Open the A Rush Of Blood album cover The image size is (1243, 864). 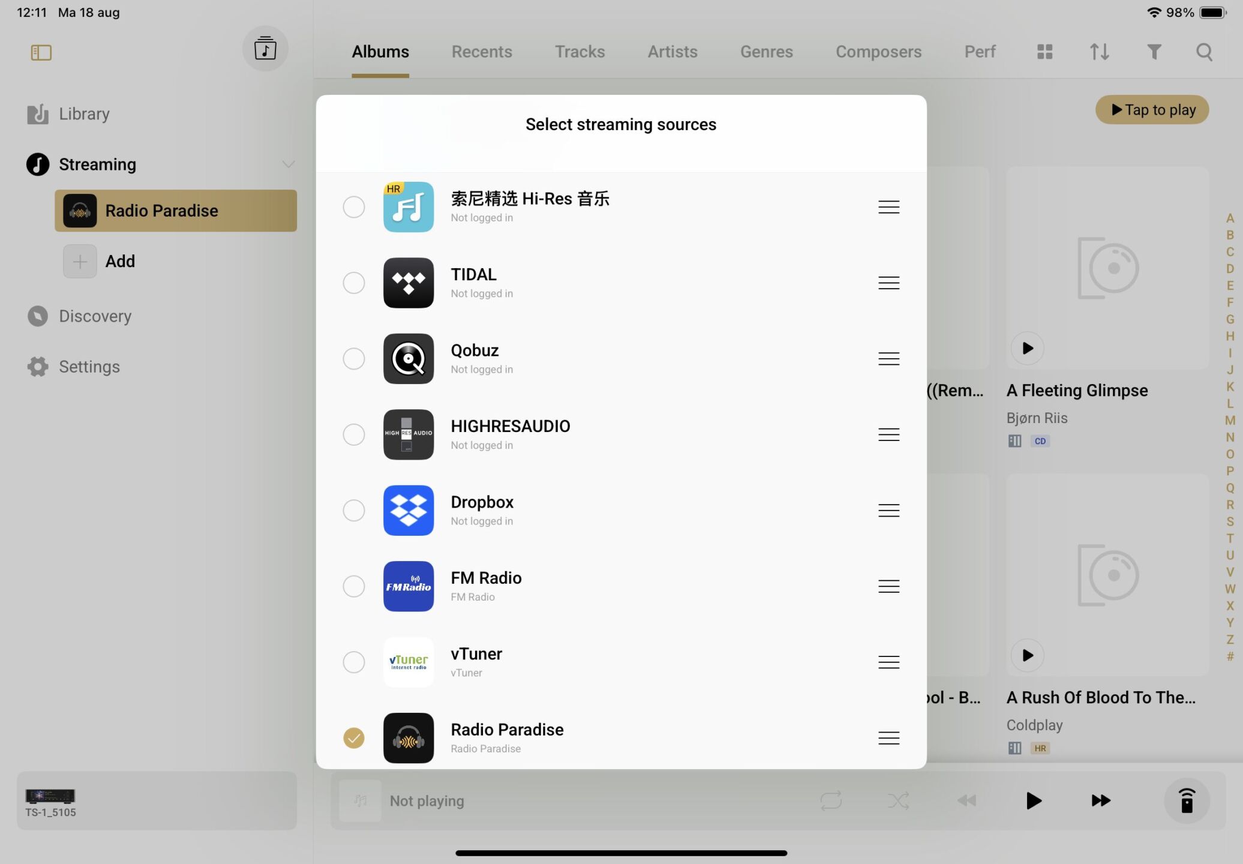pos(1107,575)
